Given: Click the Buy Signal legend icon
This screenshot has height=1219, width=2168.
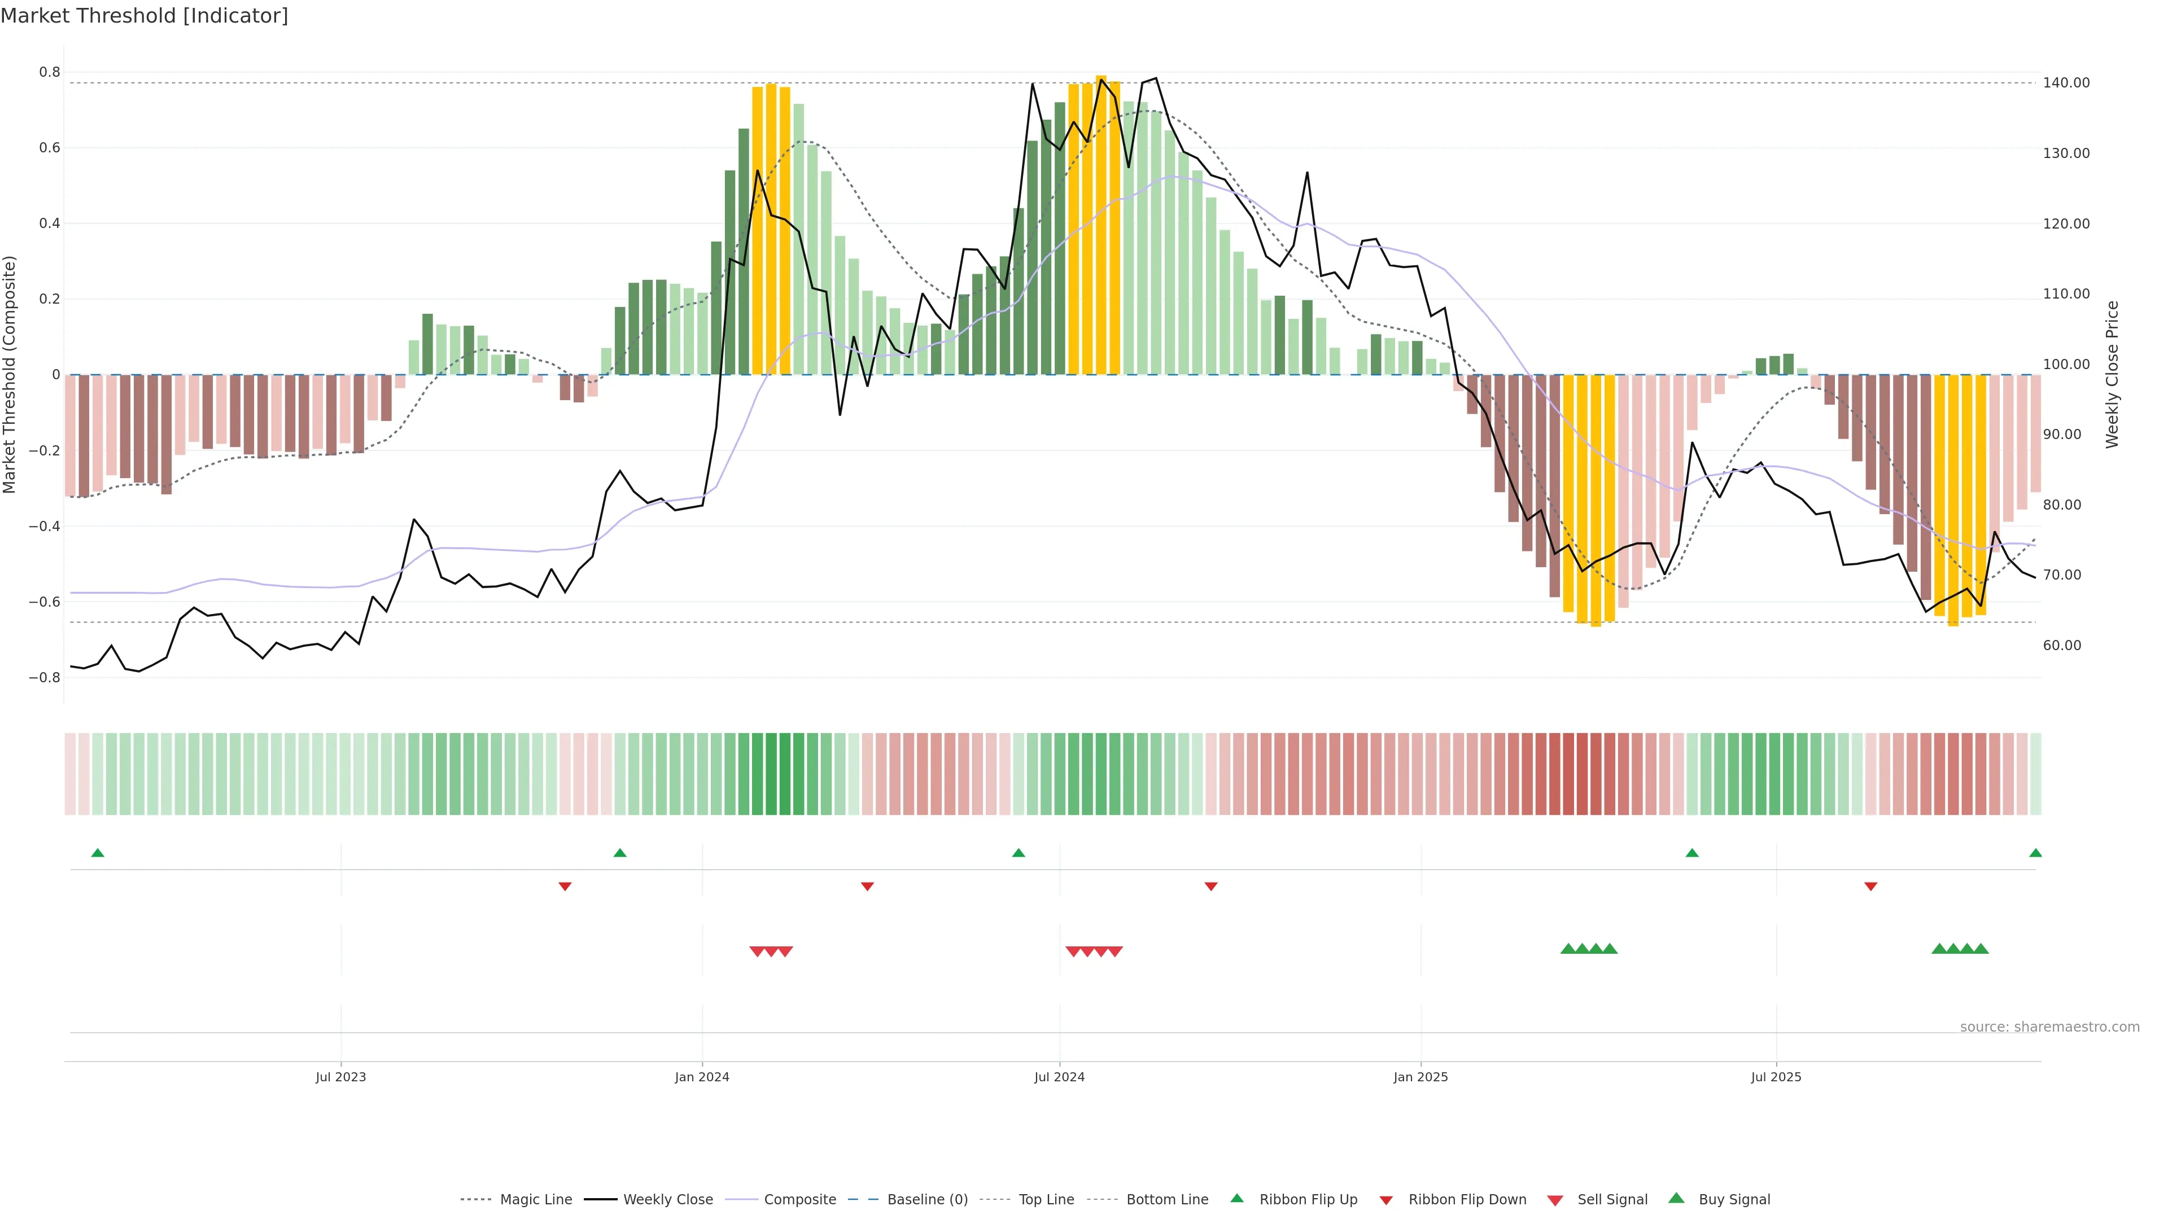Looking at the screenshot, I should [x=1676, y=1198].
